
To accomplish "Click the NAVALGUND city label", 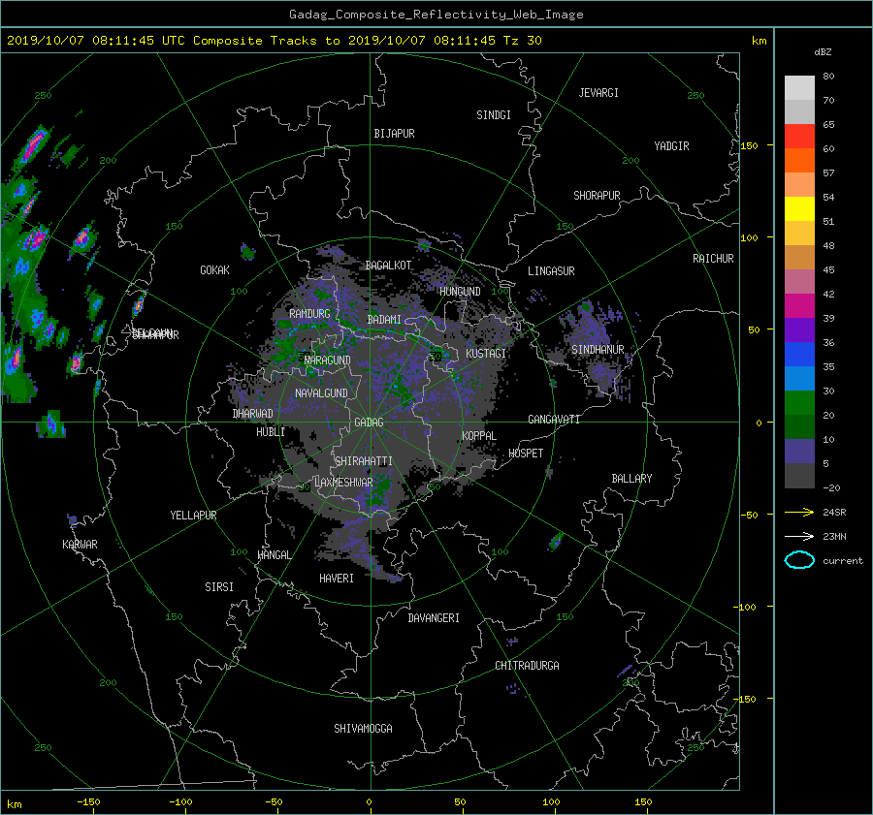I will click(x=321, y=393).
